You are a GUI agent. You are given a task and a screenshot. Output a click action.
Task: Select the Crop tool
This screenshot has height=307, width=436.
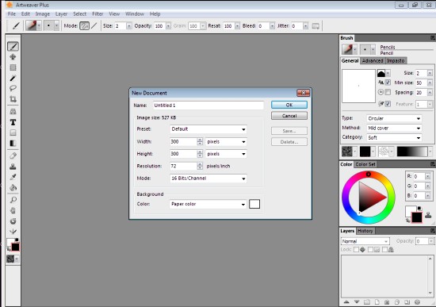coord(13,99)
